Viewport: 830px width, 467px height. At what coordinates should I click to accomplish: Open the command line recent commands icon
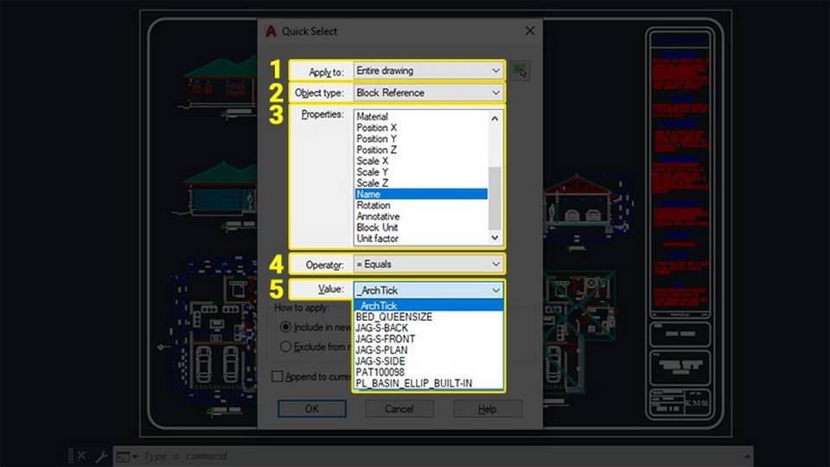pos(127,456)
